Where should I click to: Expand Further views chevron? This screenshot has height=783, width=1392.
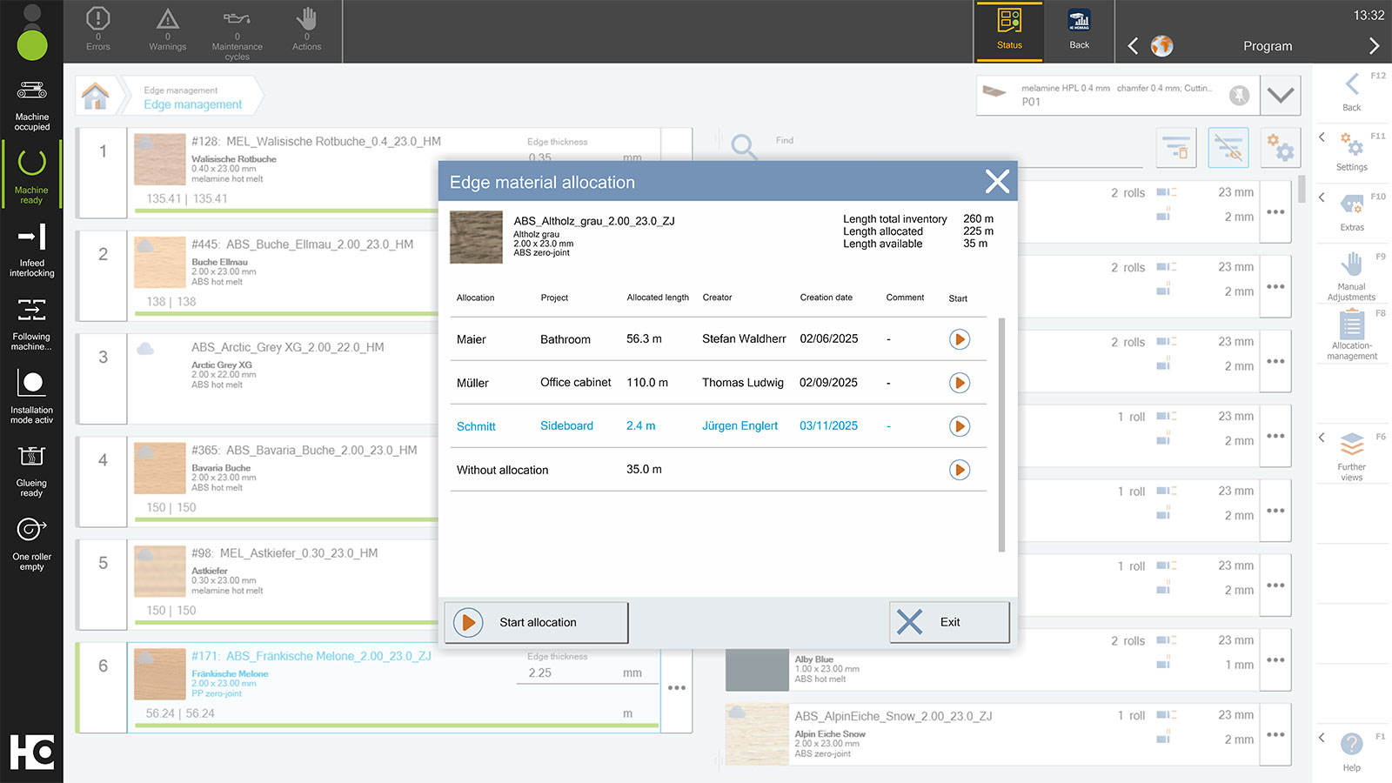[x=1322, y=438]
